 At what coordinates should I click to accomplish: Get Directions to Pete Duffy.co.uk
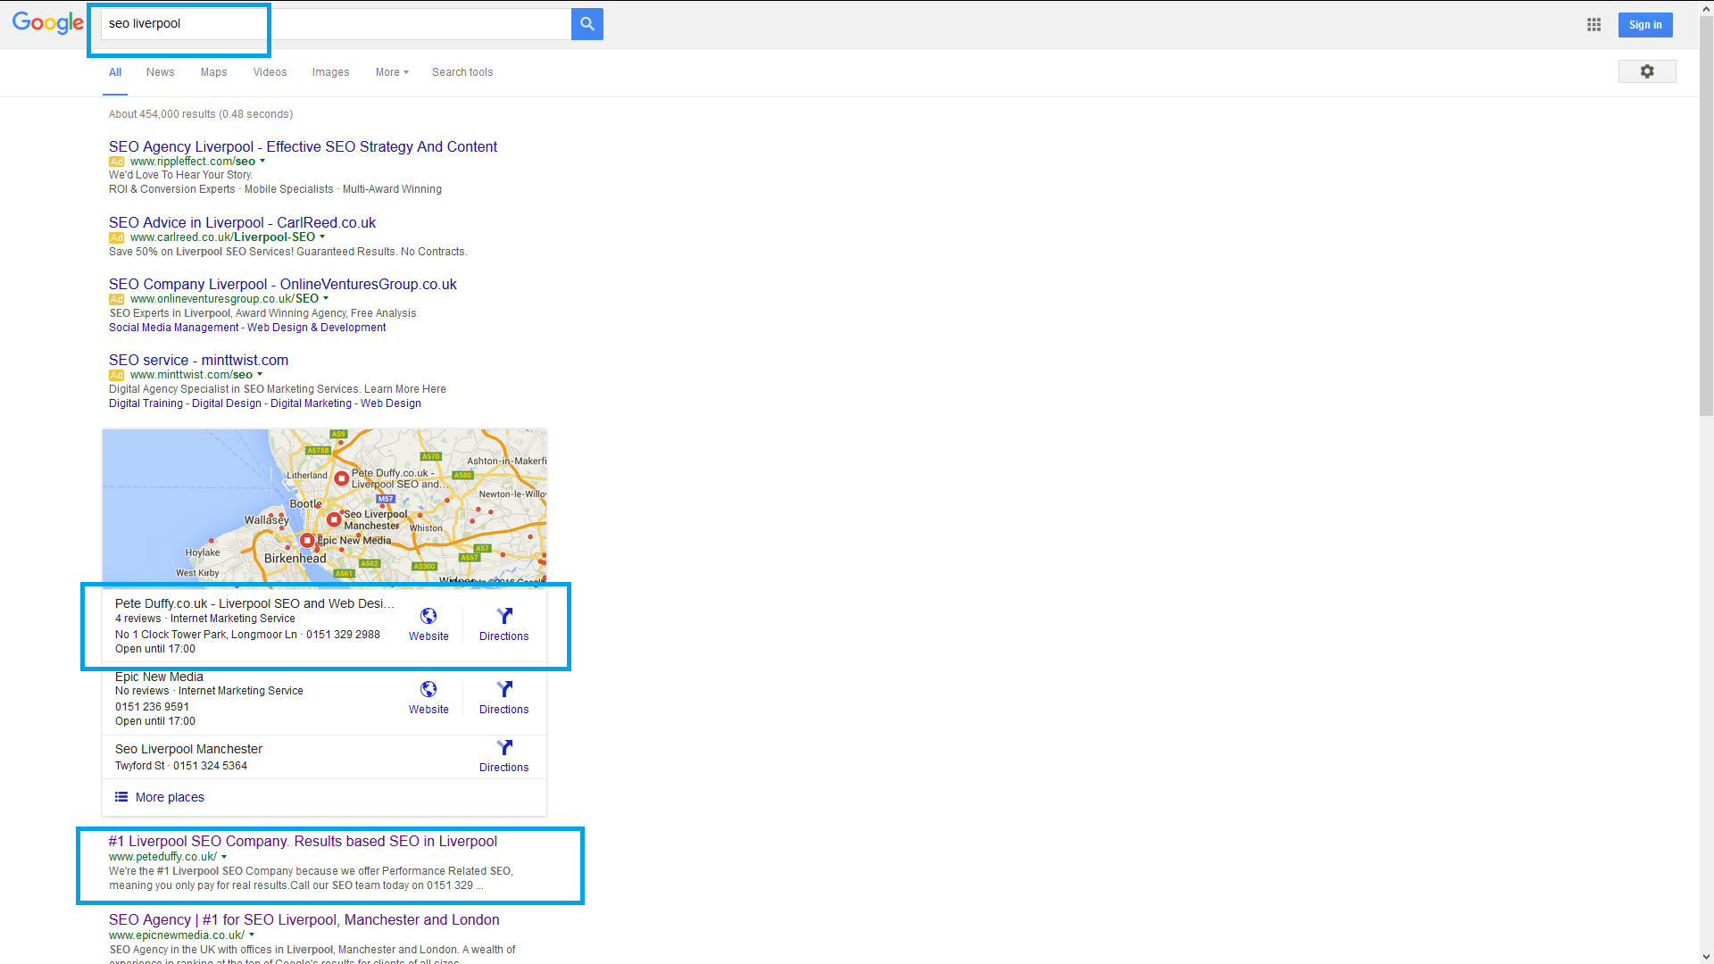click(503, 624)
